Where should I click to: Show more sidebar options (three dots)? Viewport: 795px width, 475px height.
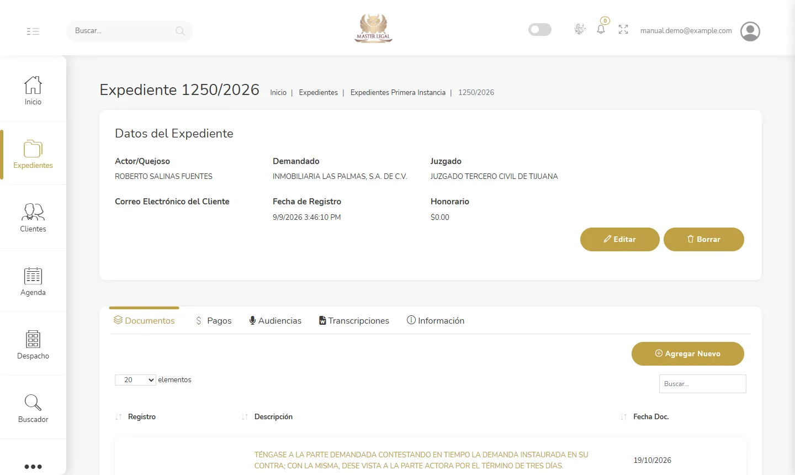coord(33,467)
